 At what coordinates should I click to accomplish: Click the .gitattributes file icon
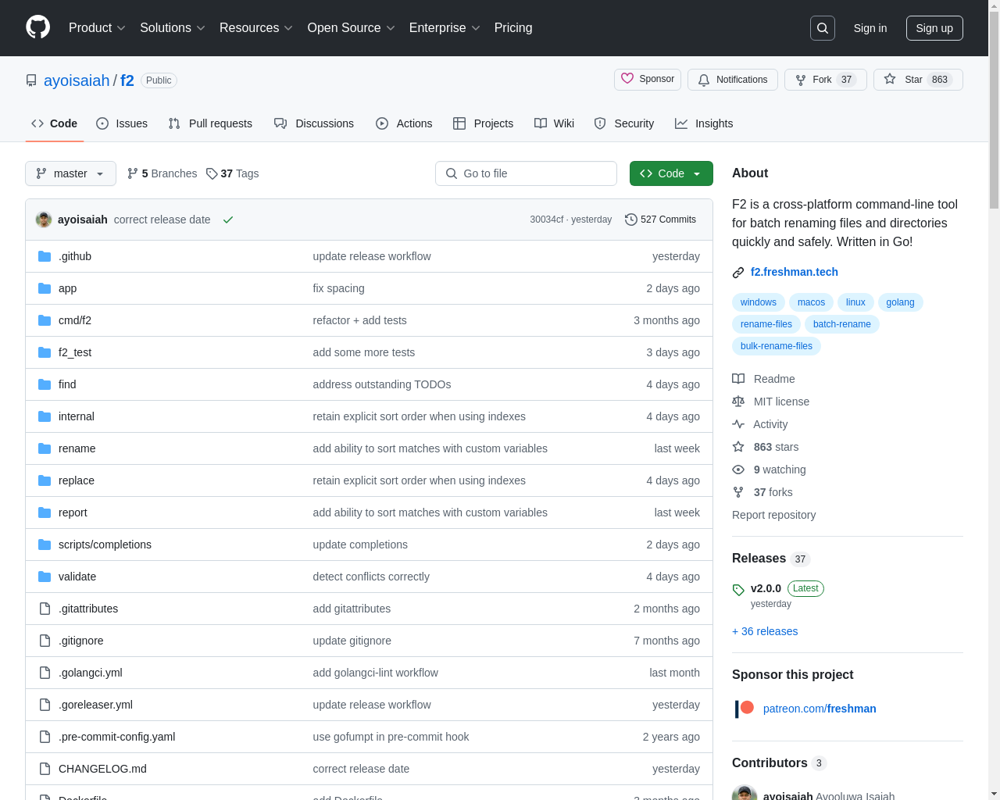[x=45, y=609]
